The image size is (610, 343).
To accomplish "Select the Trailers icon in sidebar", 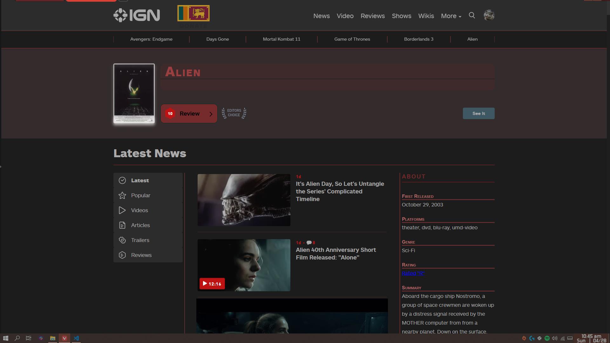I will pos(122,240).
